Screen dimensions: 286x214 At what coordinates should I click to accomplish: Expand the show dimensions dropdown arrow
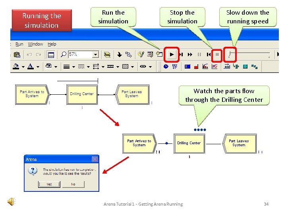[x=150, y=67]
